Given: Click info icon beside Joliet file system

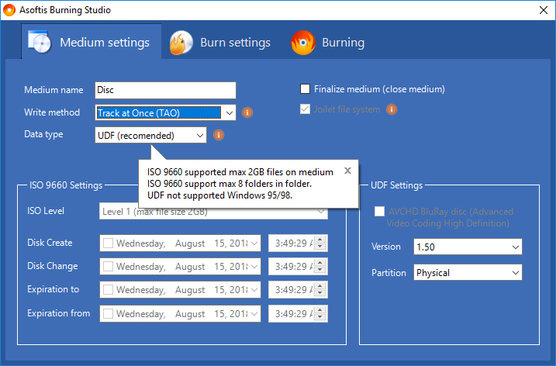Looking at the screenshot, I should 392,109.
